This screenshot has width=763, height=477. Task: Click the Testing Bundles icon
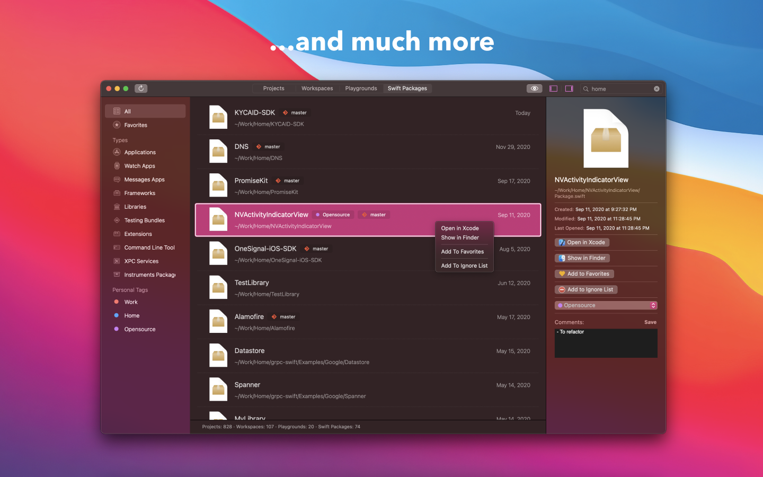(x=117, y=220)
